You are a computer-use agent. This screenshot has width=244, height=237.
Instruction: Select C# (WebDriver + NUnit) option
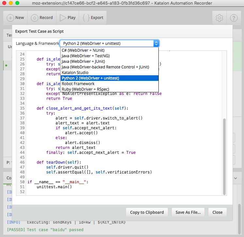tap(109, 50)
